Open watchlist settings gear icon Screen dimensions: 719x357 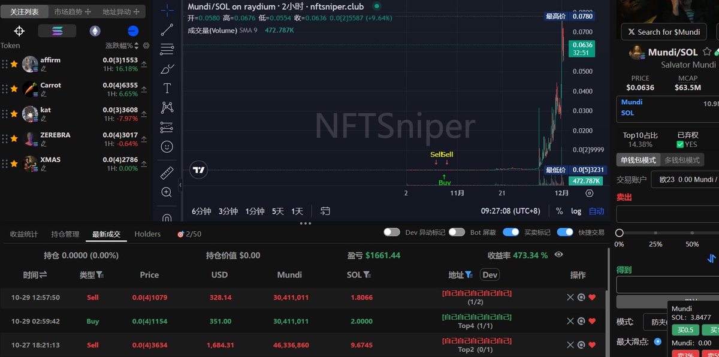click(146, 46)
